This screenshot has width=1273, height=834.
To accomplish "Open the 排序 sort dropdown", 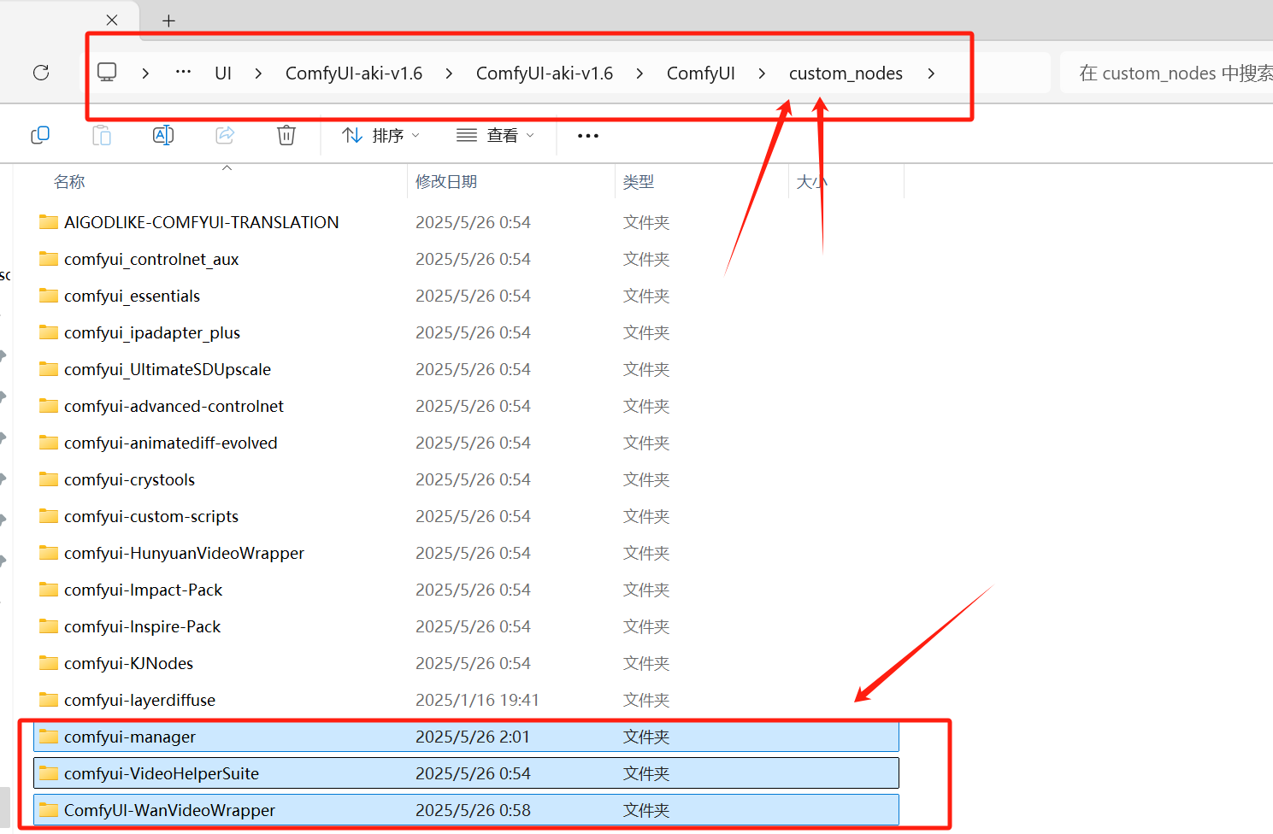I will click(381, 135).
